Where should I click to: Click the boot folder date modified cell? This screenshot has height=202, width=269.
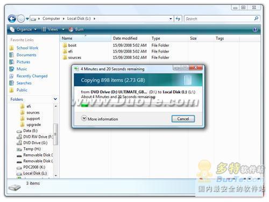(x=130, y=46)
